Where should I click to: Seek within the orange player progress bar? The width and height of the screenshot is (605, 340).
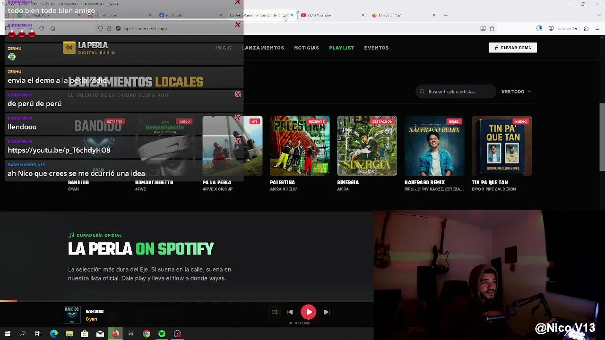point(187,301)
